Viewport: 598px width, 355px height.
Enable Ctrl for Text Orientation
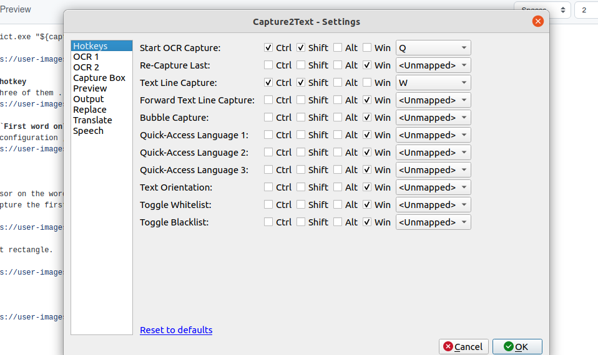tap(268, 187)
